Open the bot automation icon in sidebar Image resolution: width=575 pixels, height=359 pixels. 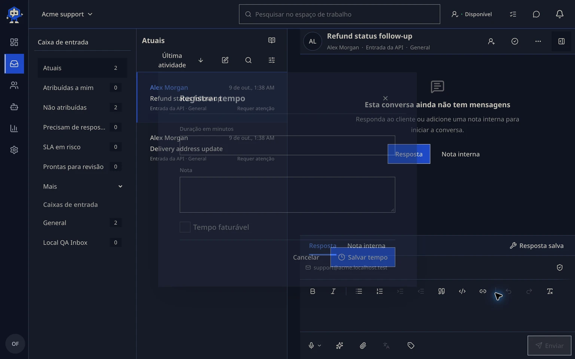[14, 107]
